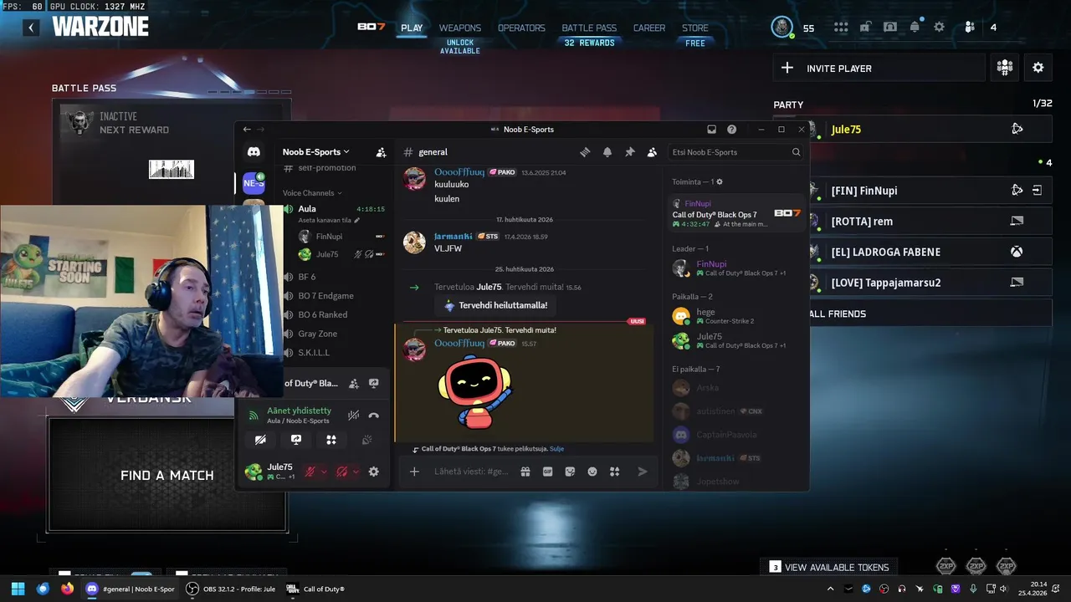Open Discord inbox icon
This screenshot has height=602, width=1071.
[711, 130]
